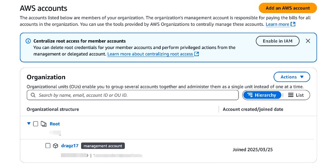Viewport: 324px width, 164px height.
Task: Click the Account created/joined date column header
Action: pos(253,109)
